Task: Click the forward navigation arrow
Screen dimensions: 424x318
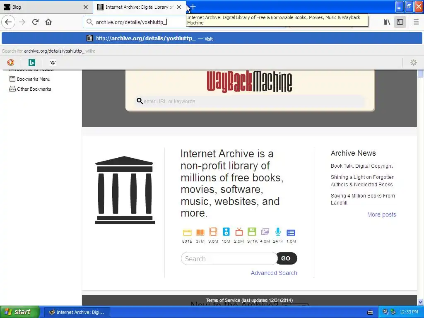Action: click(22, 22)
